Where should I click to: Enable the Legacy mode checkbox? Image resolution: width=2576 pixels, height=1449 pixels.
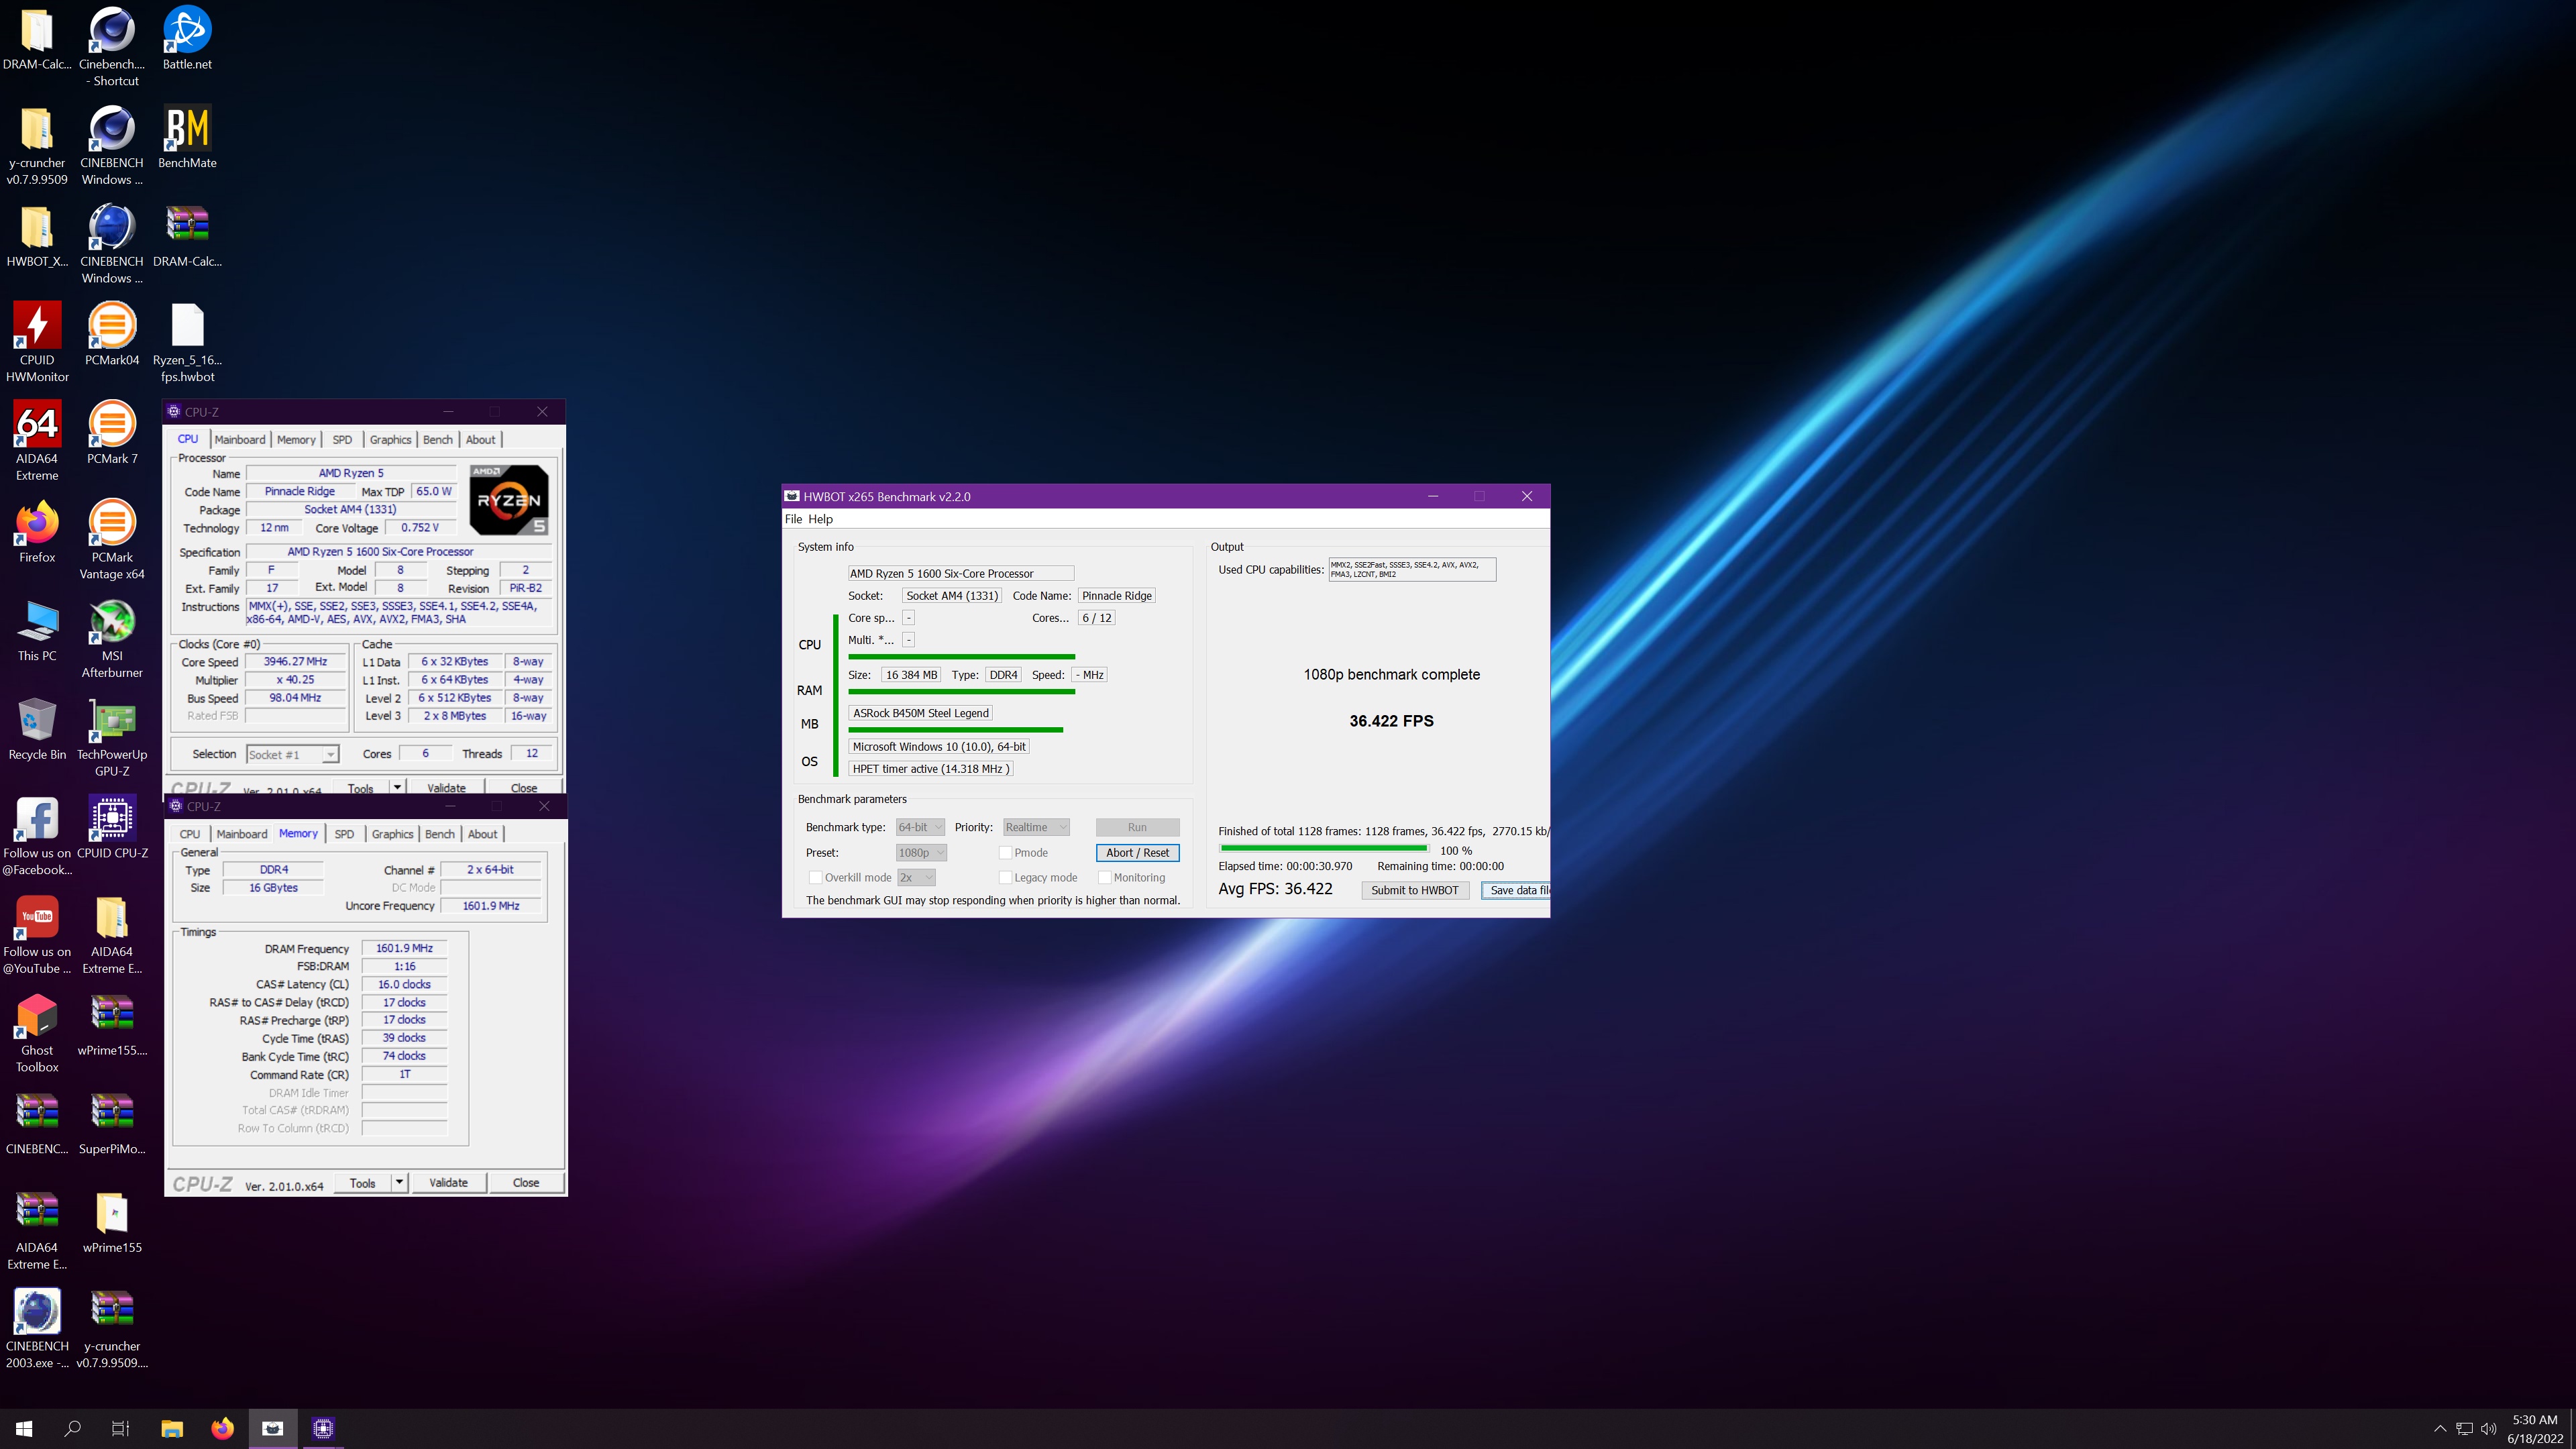click(x=1005, y=878)
